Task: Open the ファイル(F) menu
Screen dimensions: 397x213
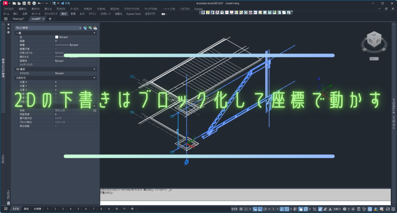Action: (8, 9)
